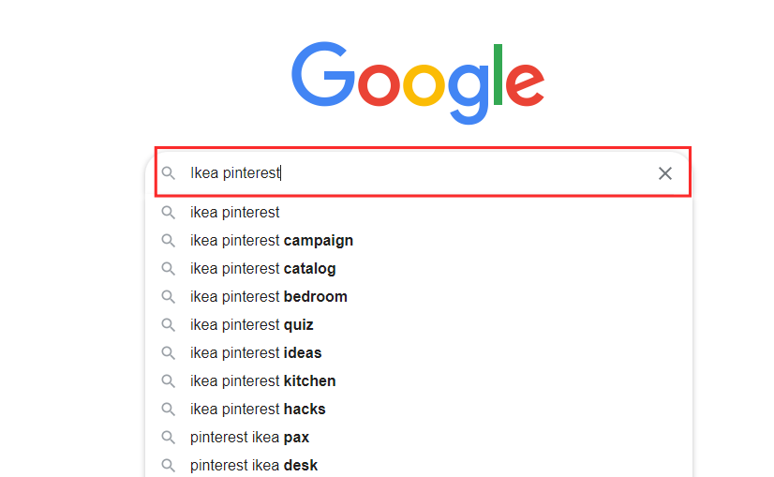This screenshot has width=774, height=477.
Task: Click the search icon beside 'pinterest ikea pax'
Action: pyautogui.click(x=169, y=438)
